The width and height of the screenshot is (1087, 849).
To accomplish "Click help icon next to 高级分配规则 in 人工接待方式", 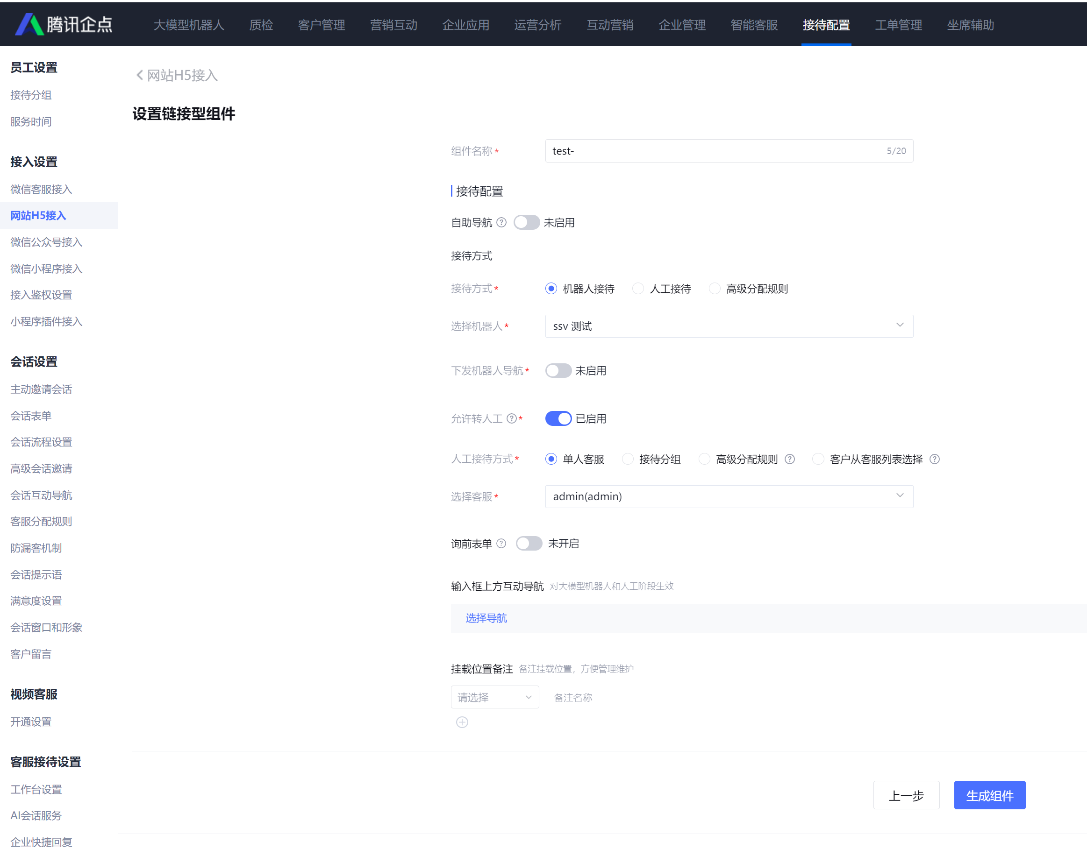I will [x=790, y=459].
